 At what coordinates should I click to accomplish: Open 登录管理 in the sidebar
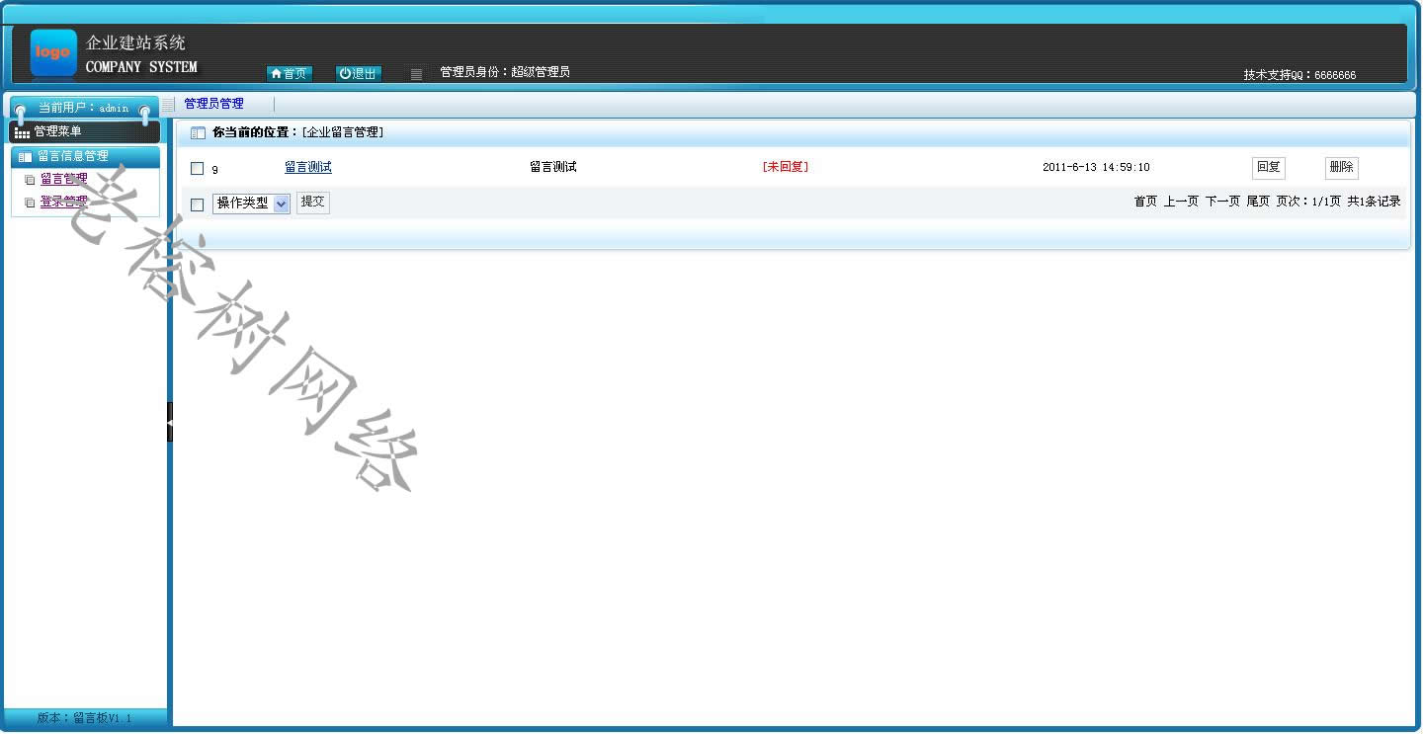(63, 202)
